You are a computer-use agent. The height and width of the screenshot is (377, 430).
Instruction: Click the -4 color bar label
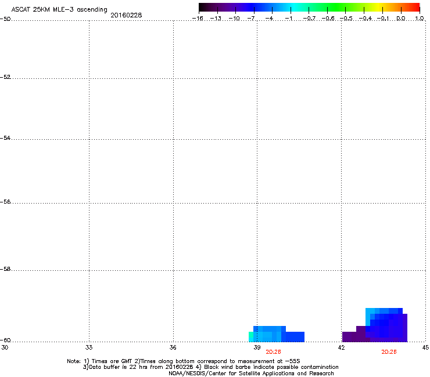tap(269, 19)
